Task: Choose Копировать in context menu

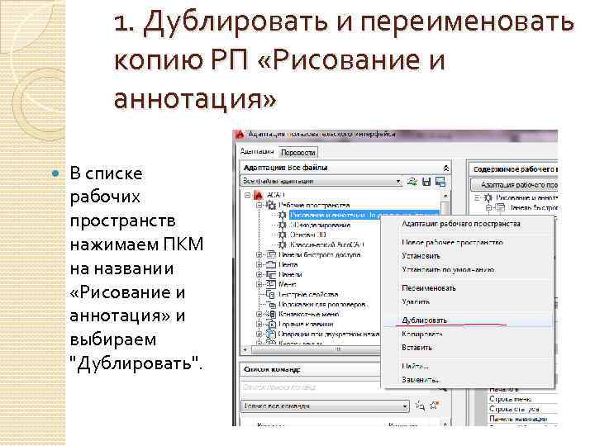Action: click(422, 334)
